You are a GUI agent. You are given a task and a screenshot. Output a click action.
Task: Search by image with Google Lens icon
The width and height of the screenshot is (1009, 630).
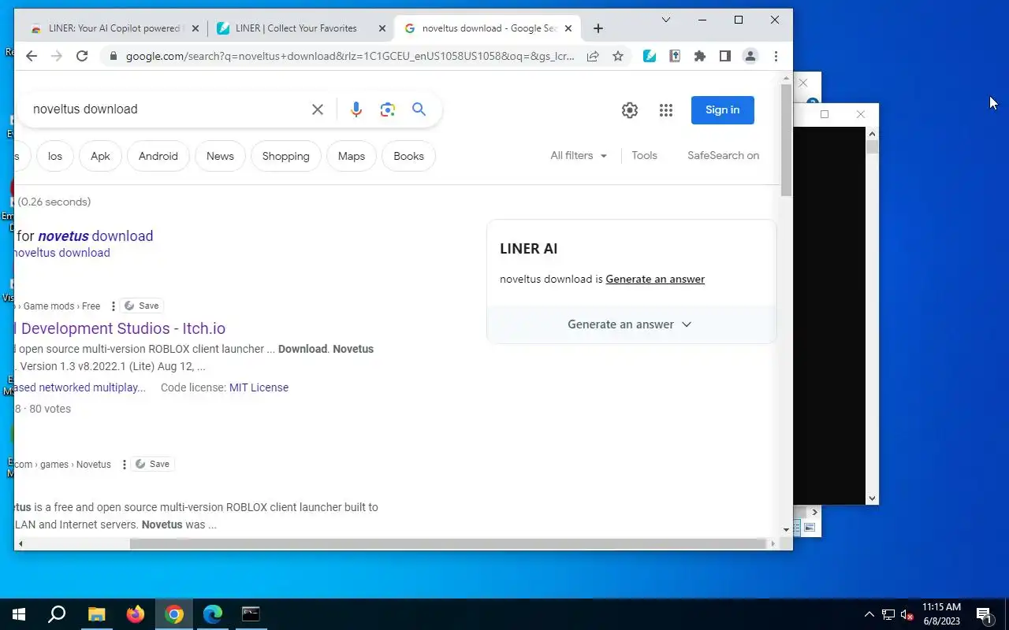click(387, 109)
